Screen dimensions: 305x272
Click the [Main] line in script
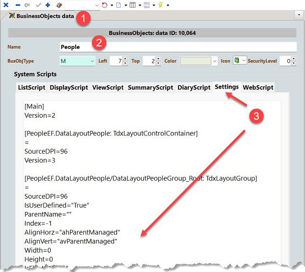coord(34,106)
